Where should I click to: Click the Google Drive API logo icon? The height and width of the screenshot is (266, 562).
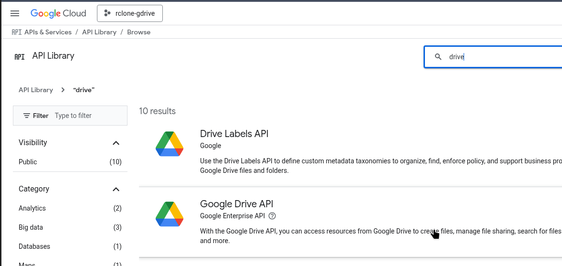click(170, 214)
